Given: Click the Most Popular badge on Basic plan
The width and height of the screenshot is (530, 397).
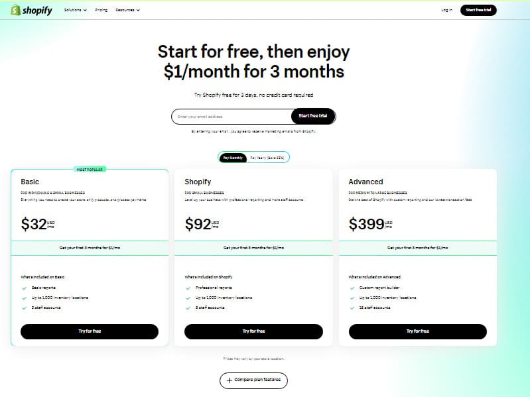Looking at the screenshot, I should coord(90,170).
